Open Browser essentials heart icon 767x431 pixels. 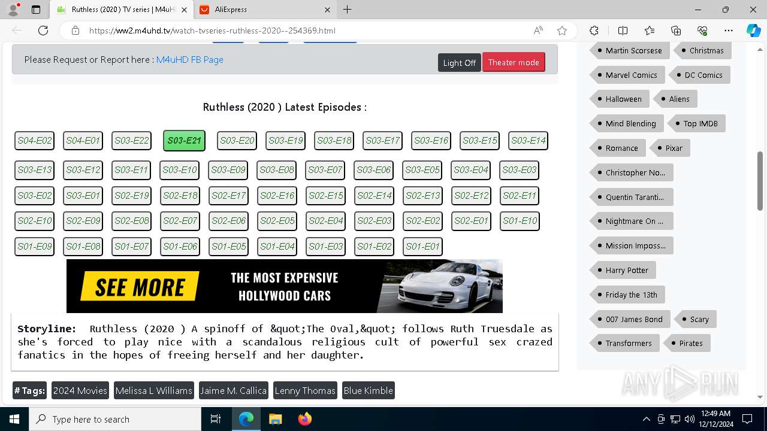click(702, 31)
